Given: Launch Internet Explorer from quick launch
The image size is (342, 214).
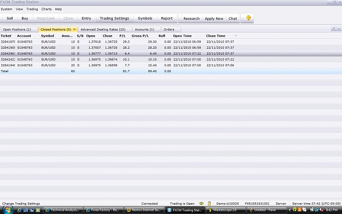Looking at the screenshot, I should pos(19,210).
